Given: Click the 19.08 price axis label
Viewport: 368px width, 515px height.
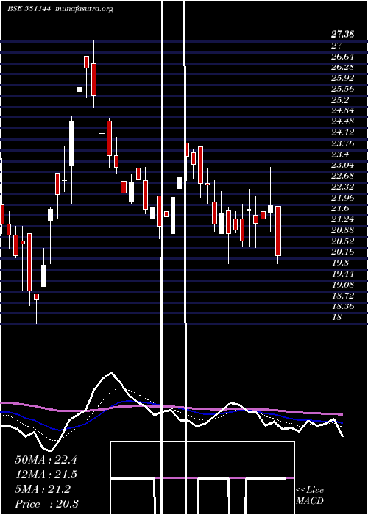Looking at the screenshot, I should click(x=343, y=285).
